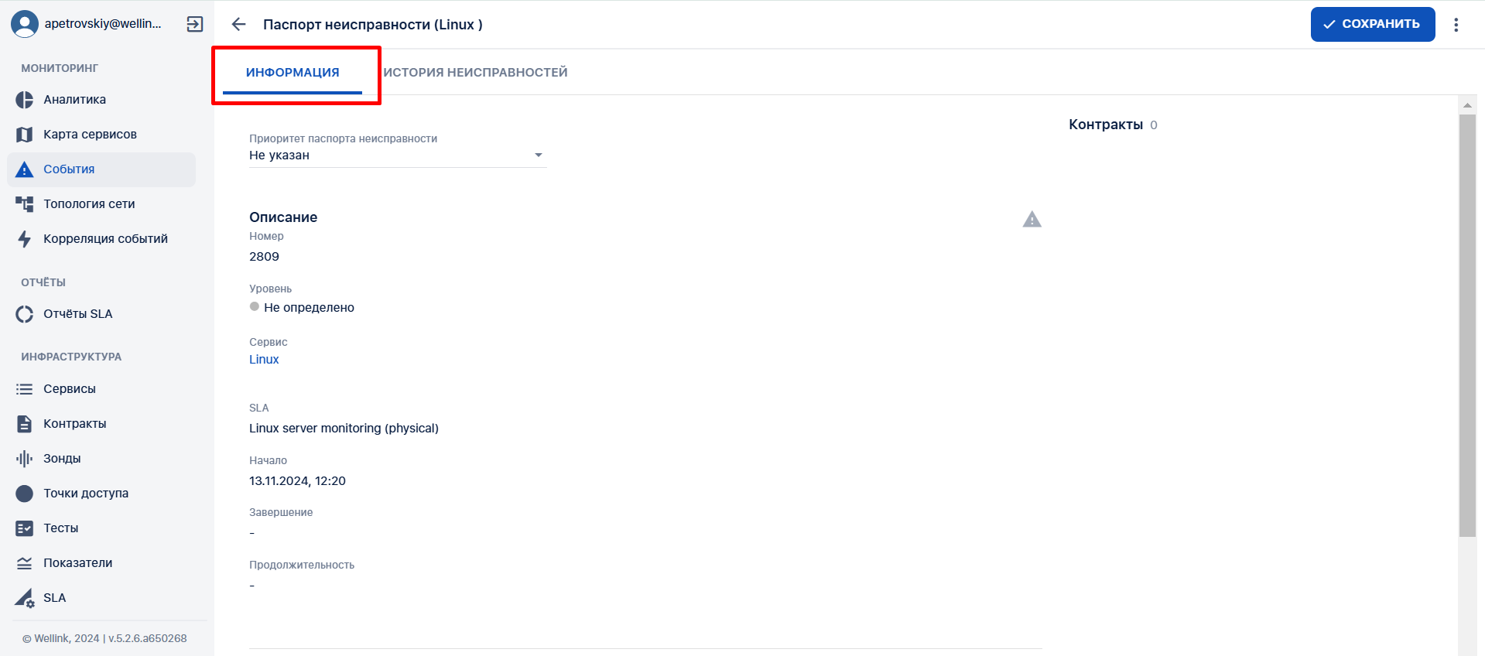Screen dimensions: 1485x656
Task: Open Показатели menu item
Action: point(101,563)
